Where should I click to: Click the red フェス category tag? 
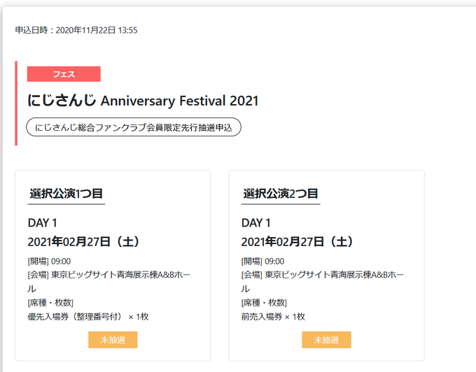(x=64, y=74)
